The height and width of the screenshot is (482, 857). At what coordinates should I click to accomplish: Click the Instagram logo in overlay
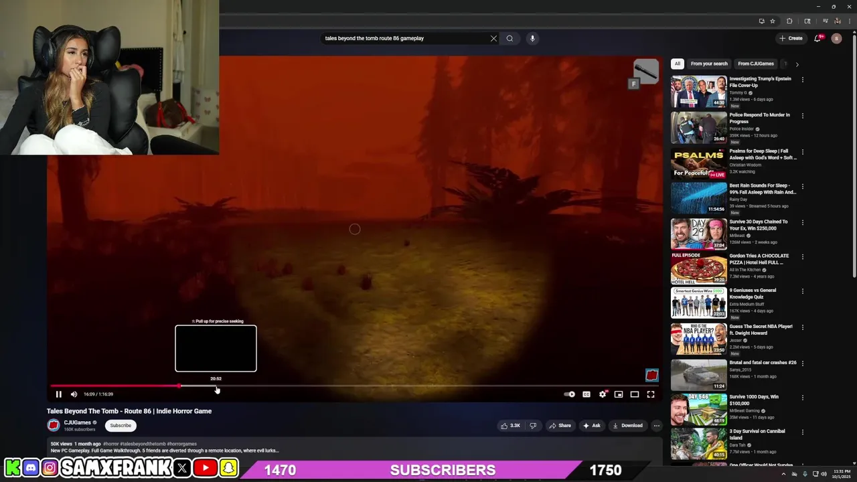[50, 468]
